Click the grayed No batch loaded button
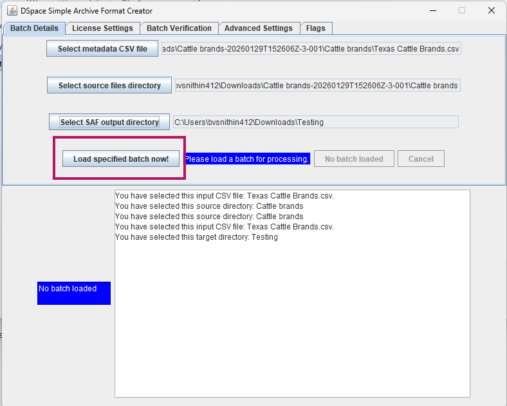This screenshot has width=507, height=406. click(x=354, y=159)
